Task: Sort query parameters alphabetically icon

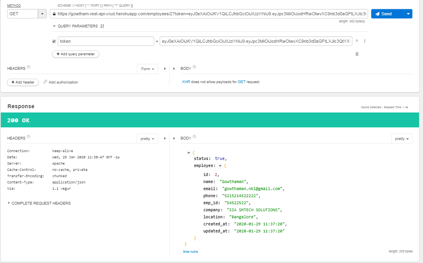Action: pyautogui.click(x=102, y=26)
